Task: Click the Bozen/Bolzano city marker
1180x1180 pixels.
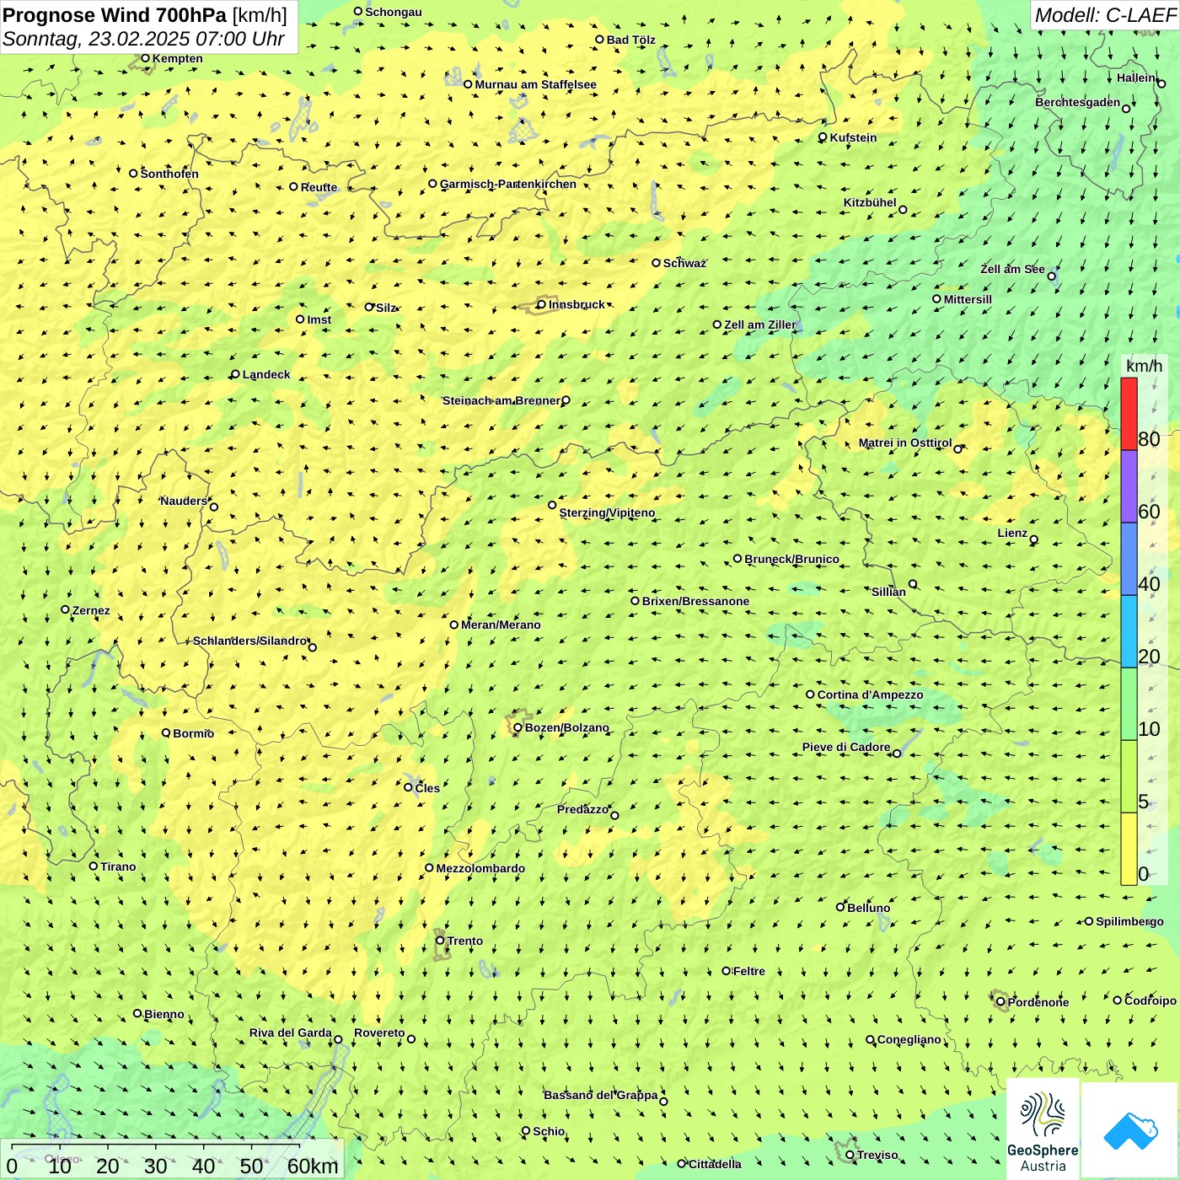Action: point(518,727)
